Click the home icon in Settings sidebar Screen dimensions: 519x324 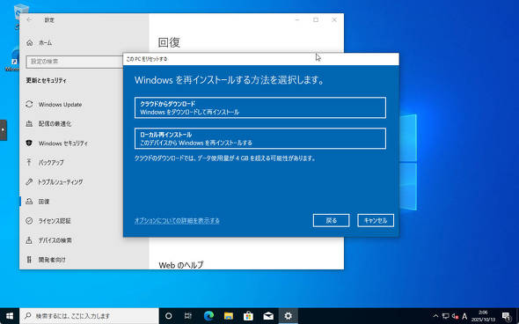[30, 43]
